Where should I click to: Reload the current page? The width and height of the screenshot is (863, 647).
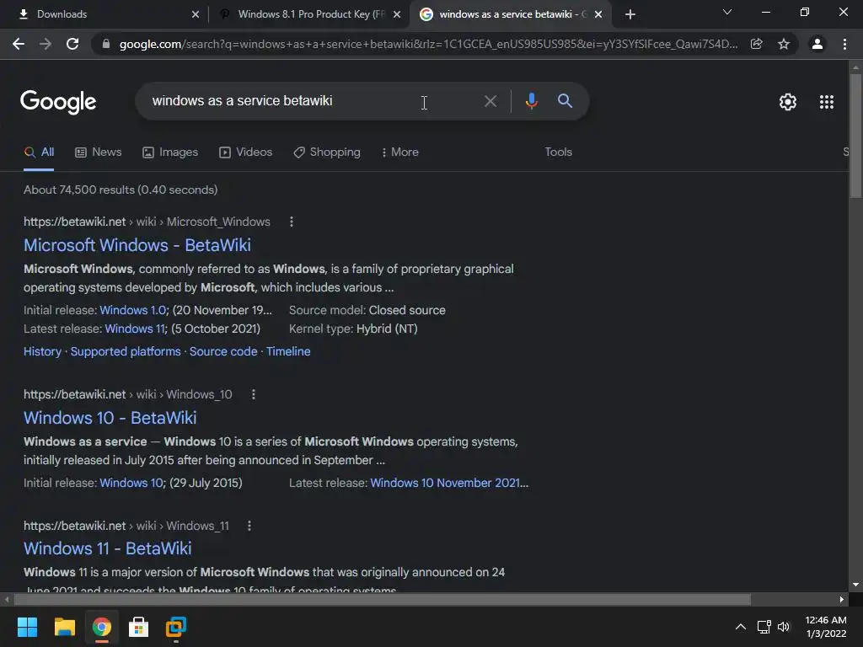tap(72, 44)
